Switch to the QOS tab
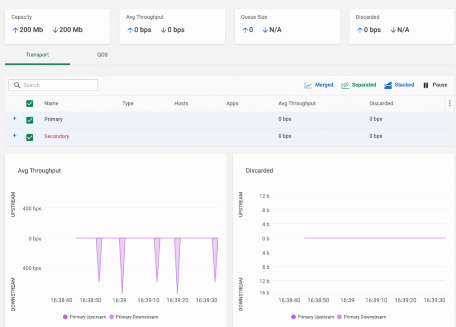The height and width of the screenshot is (327, 456). click(x=102, y=55)
